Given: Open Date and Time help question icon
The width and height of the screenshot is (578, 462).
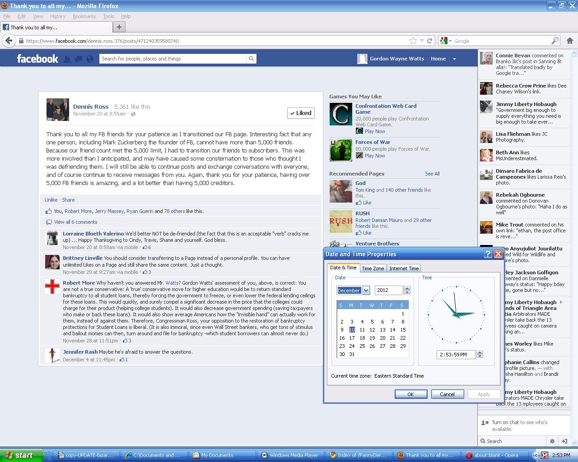Looking at the screenshot, I should click(x=488, y=254).
